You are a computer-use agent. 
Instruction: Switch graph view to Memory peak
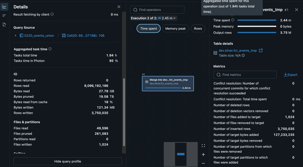175,29
